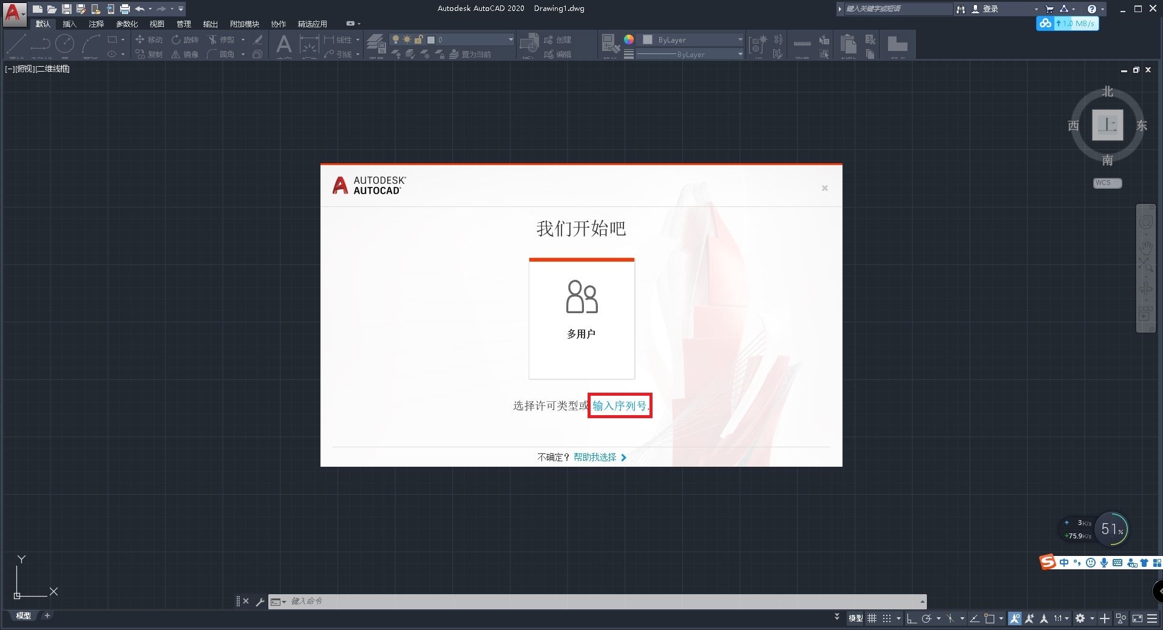
Task: Click the Save icon in quick access toolbar
Action: (x=67, y=9)
